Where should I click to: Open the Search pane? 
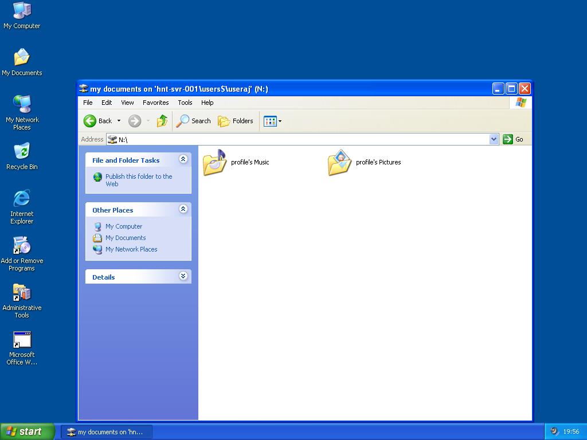click(194, 121)
